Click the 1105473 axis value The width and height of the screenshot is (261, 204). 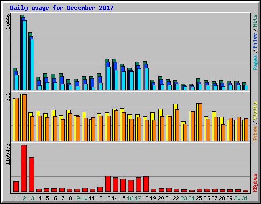[x=8, y=154]
